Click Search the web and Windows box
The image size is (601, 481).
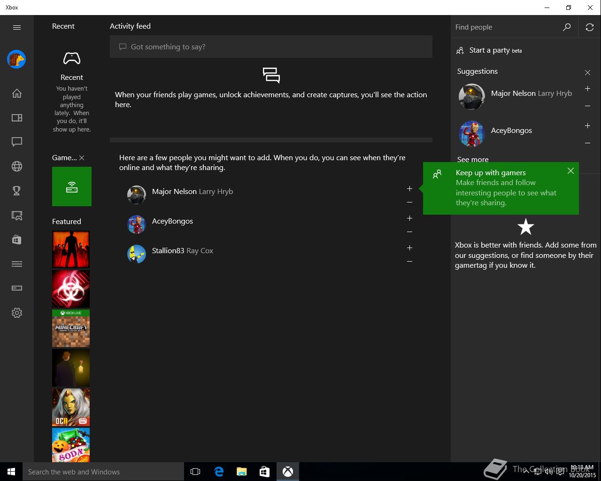pos(103,472)
